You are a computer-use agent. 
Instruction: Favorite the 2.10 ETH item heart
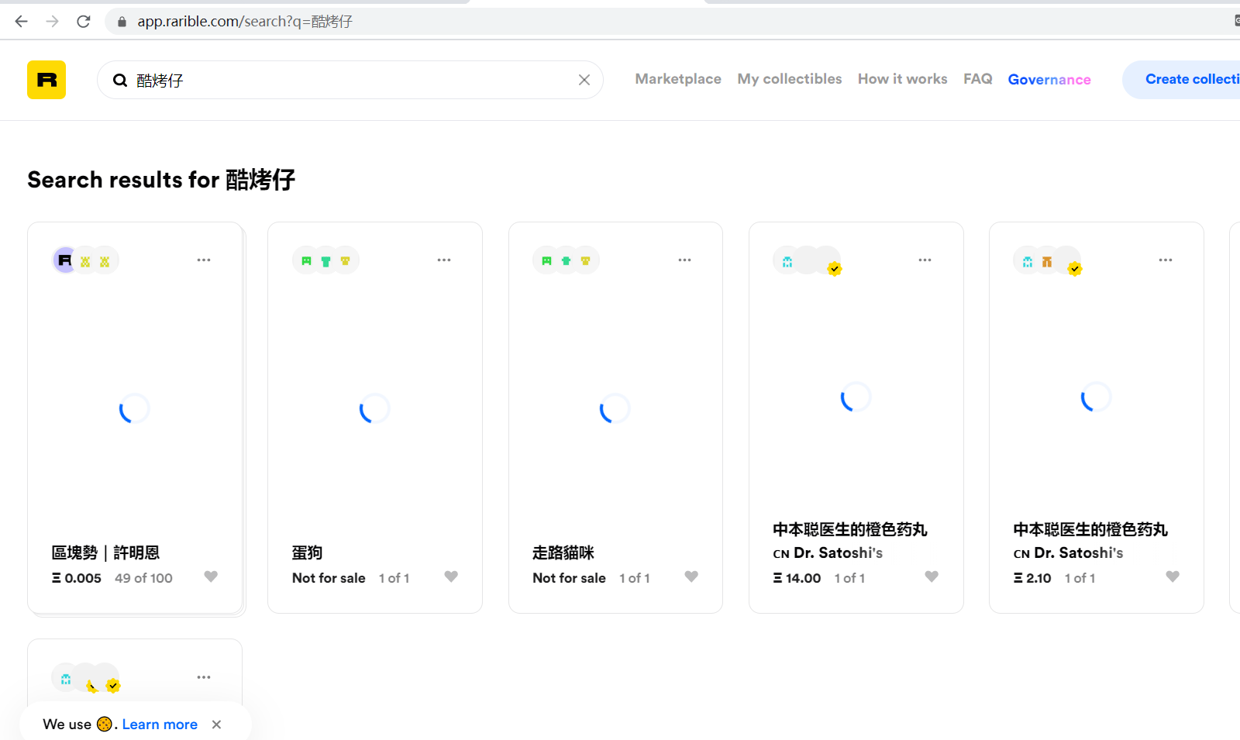(1173, 577)
